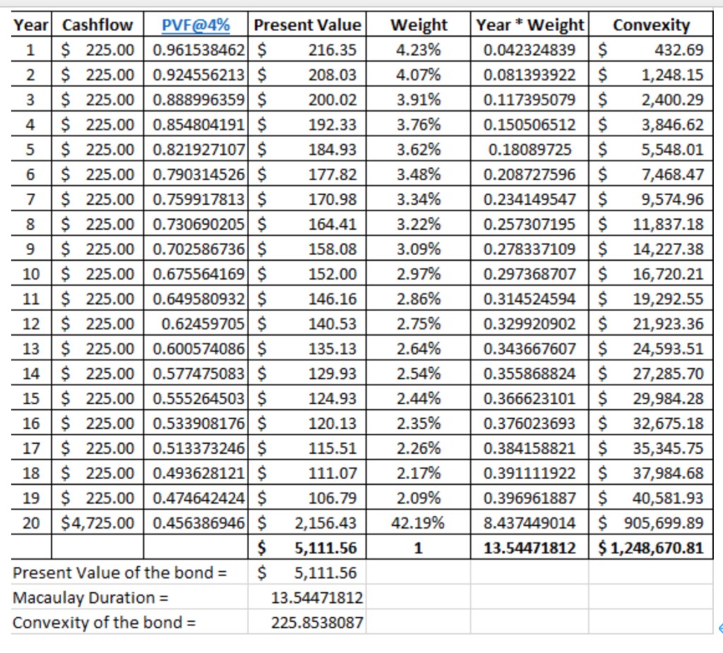Click the weight sum cell showing 1

[418, 548]
